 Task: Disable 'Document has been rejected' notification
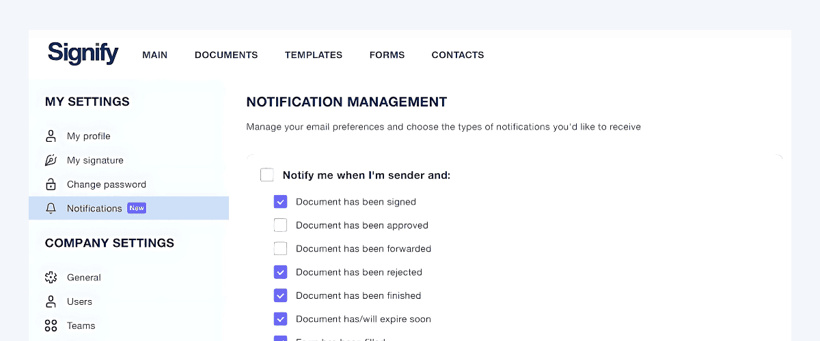click(280, 272)
